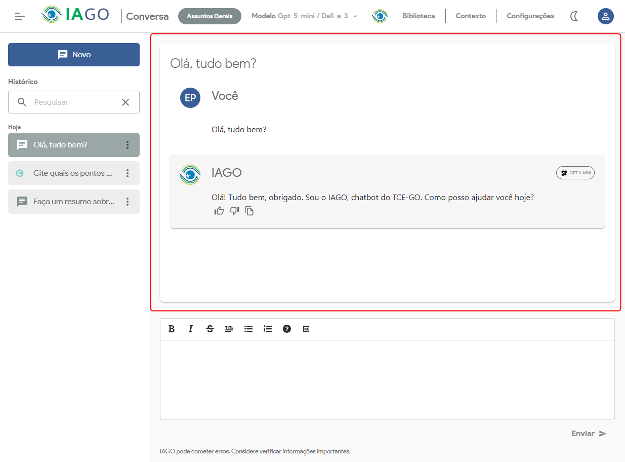
Task: Toggle dark mode with the moon icon
Action: point(574,16)
